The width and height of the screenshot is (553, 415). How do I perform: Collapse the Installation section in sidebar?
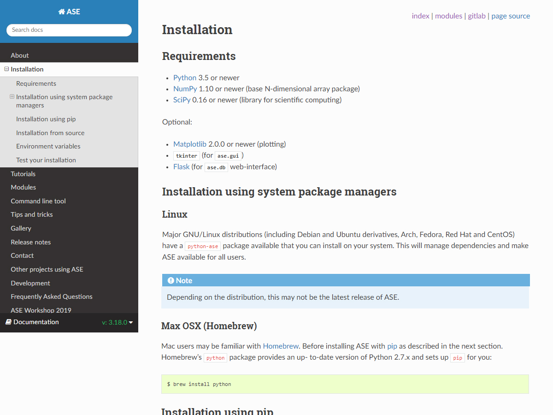pos(6,69)
